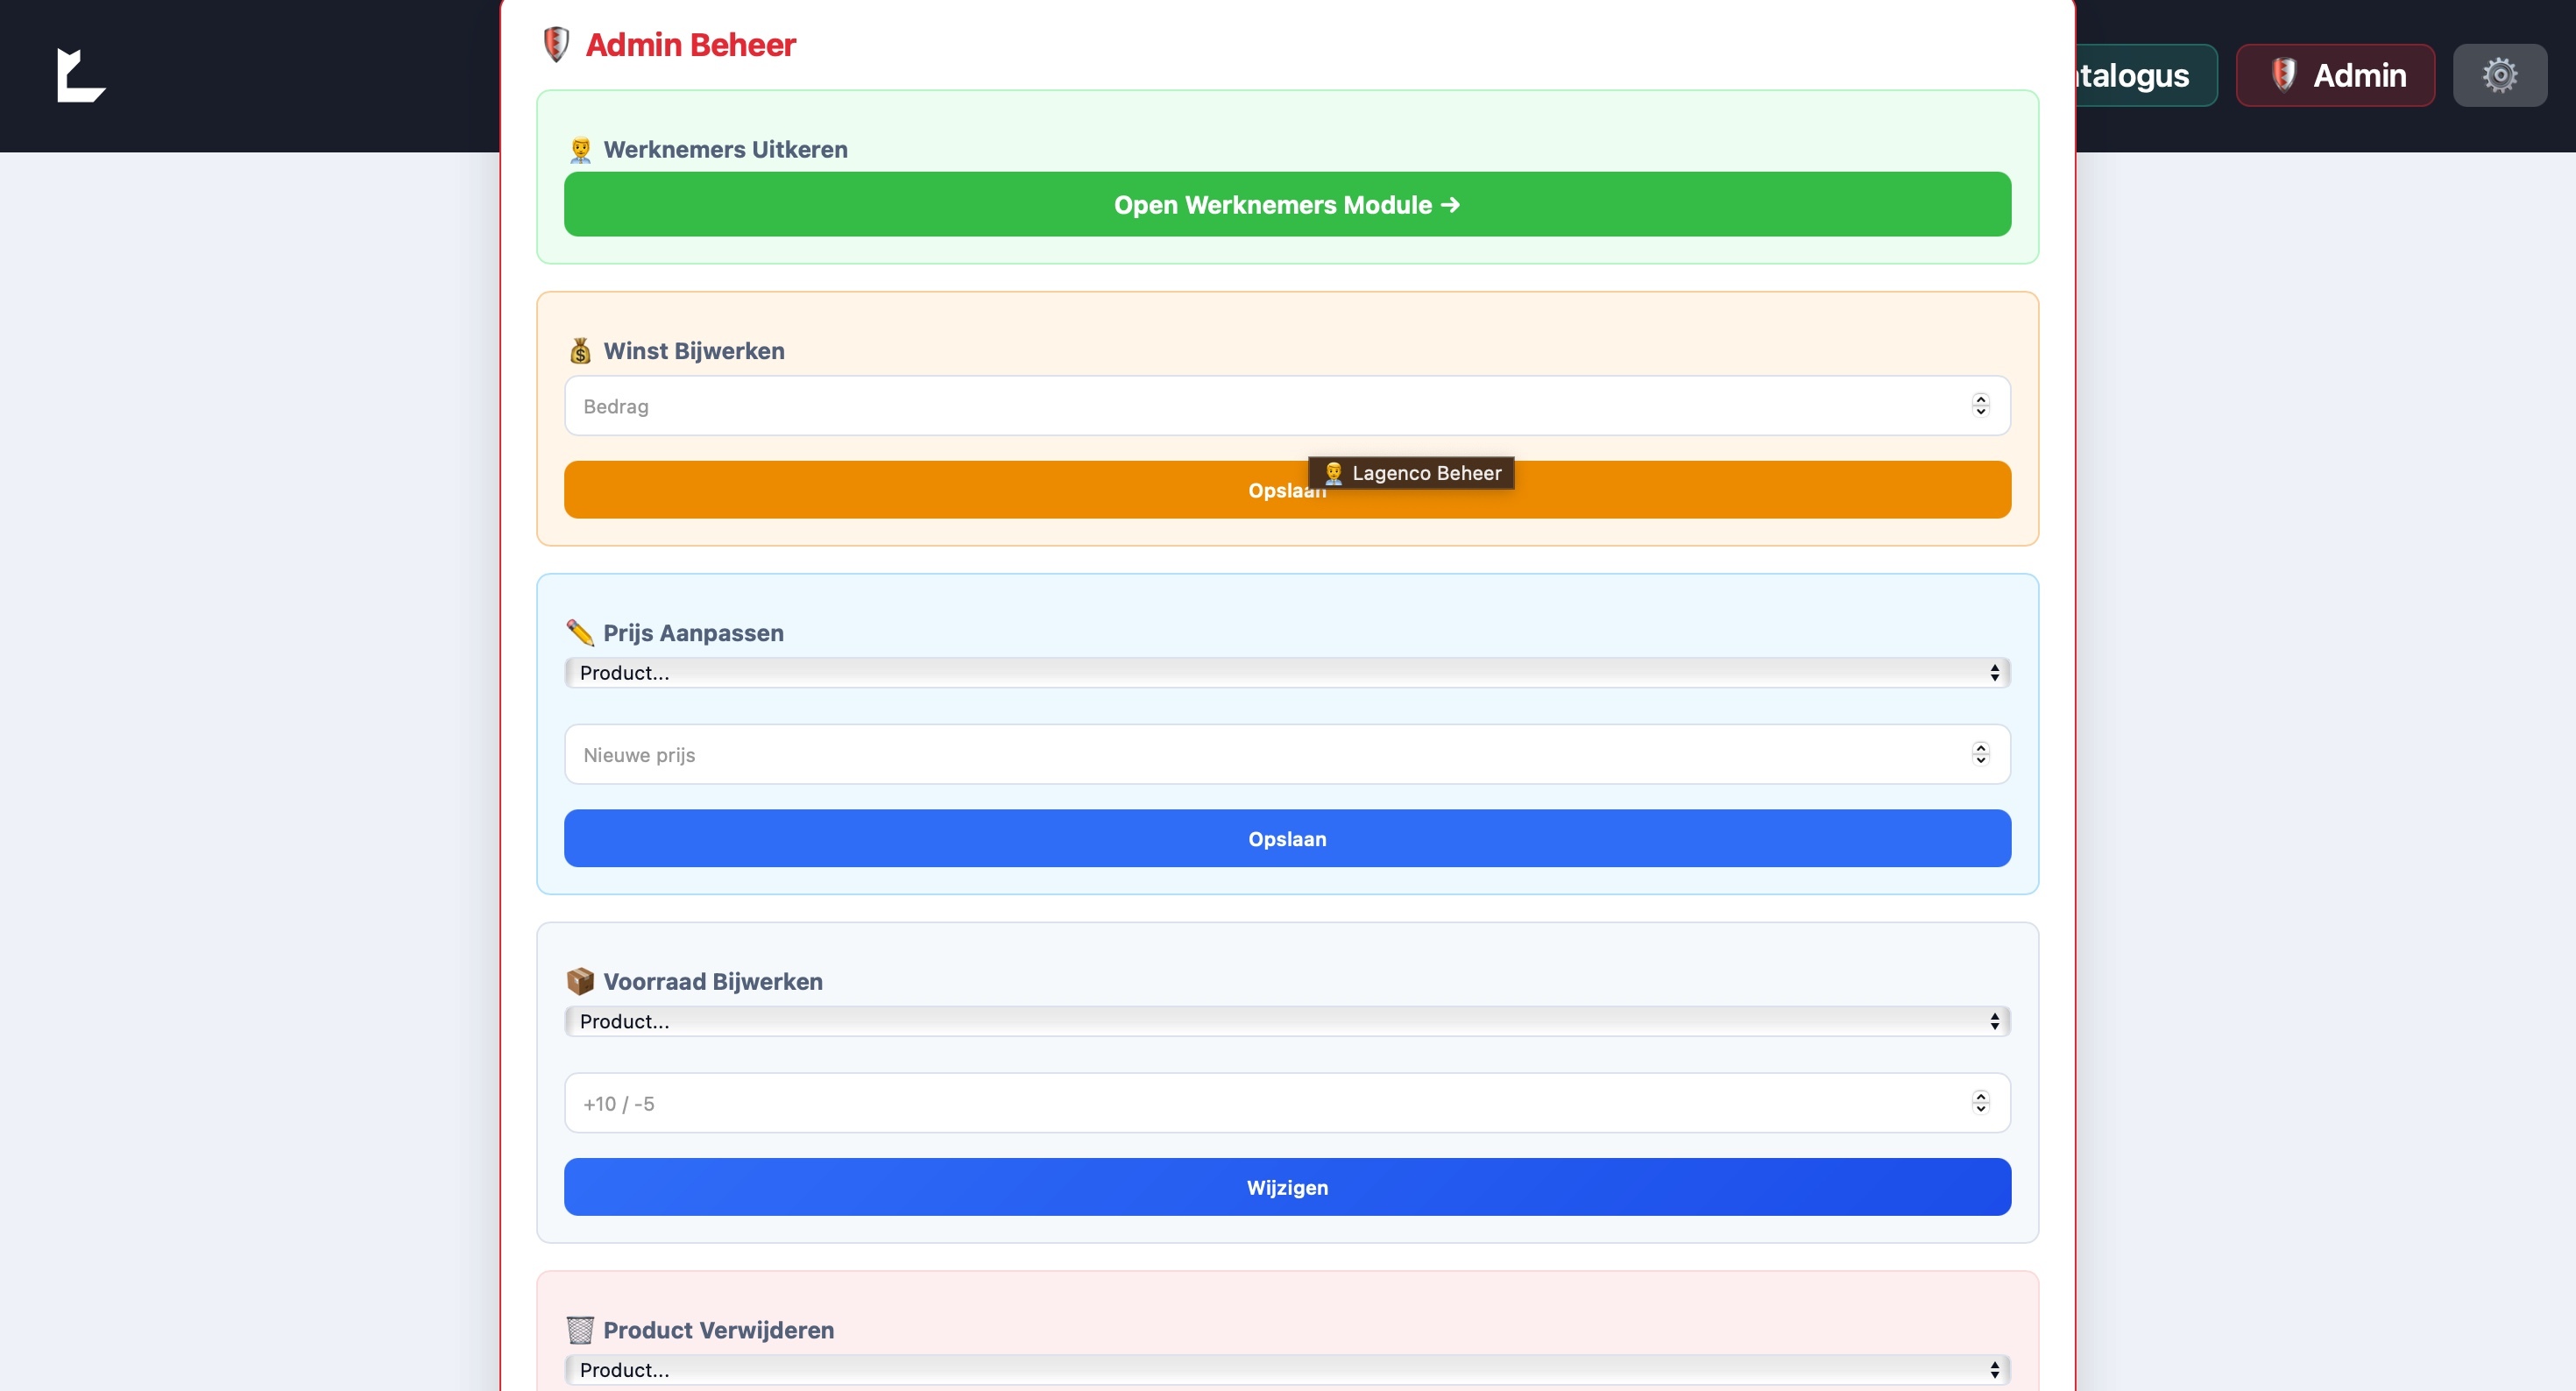Click blue Opslaan button for price
The width and height of the screenshot is (2576, 1391).
click(x=1287, y=838)
